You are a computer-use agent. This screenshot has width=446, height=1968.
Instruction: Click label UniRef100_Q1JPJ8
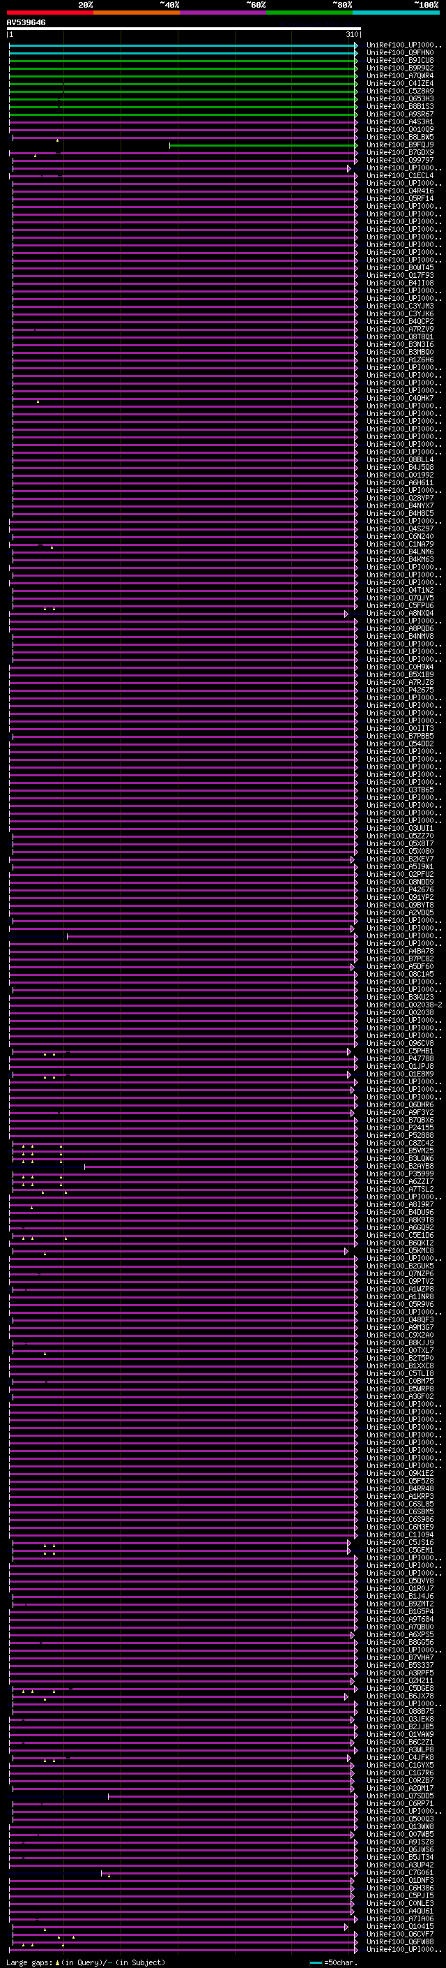(x=400, y=1066)
